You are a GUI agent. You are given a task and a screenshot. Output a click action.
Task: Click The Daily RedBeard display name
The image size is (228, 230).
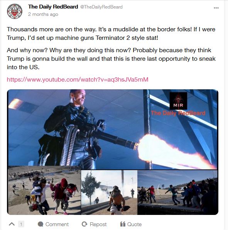pos(53,7)
